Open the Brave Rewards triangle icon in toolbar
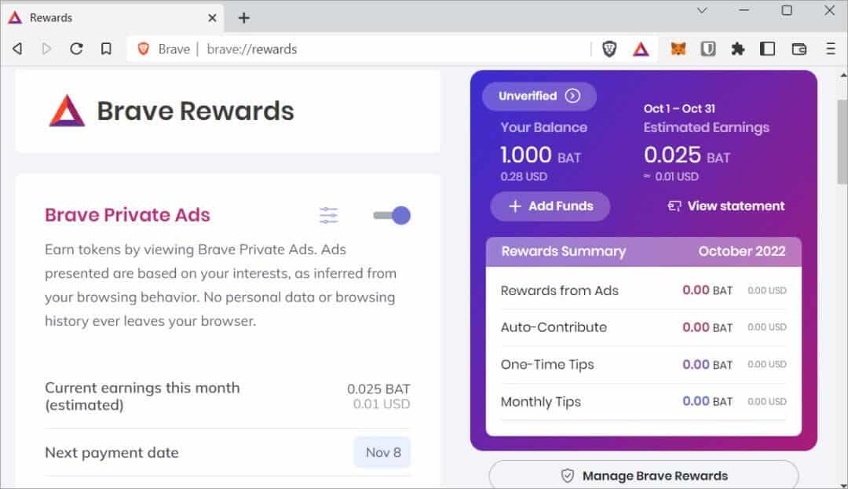 [641, 49]
